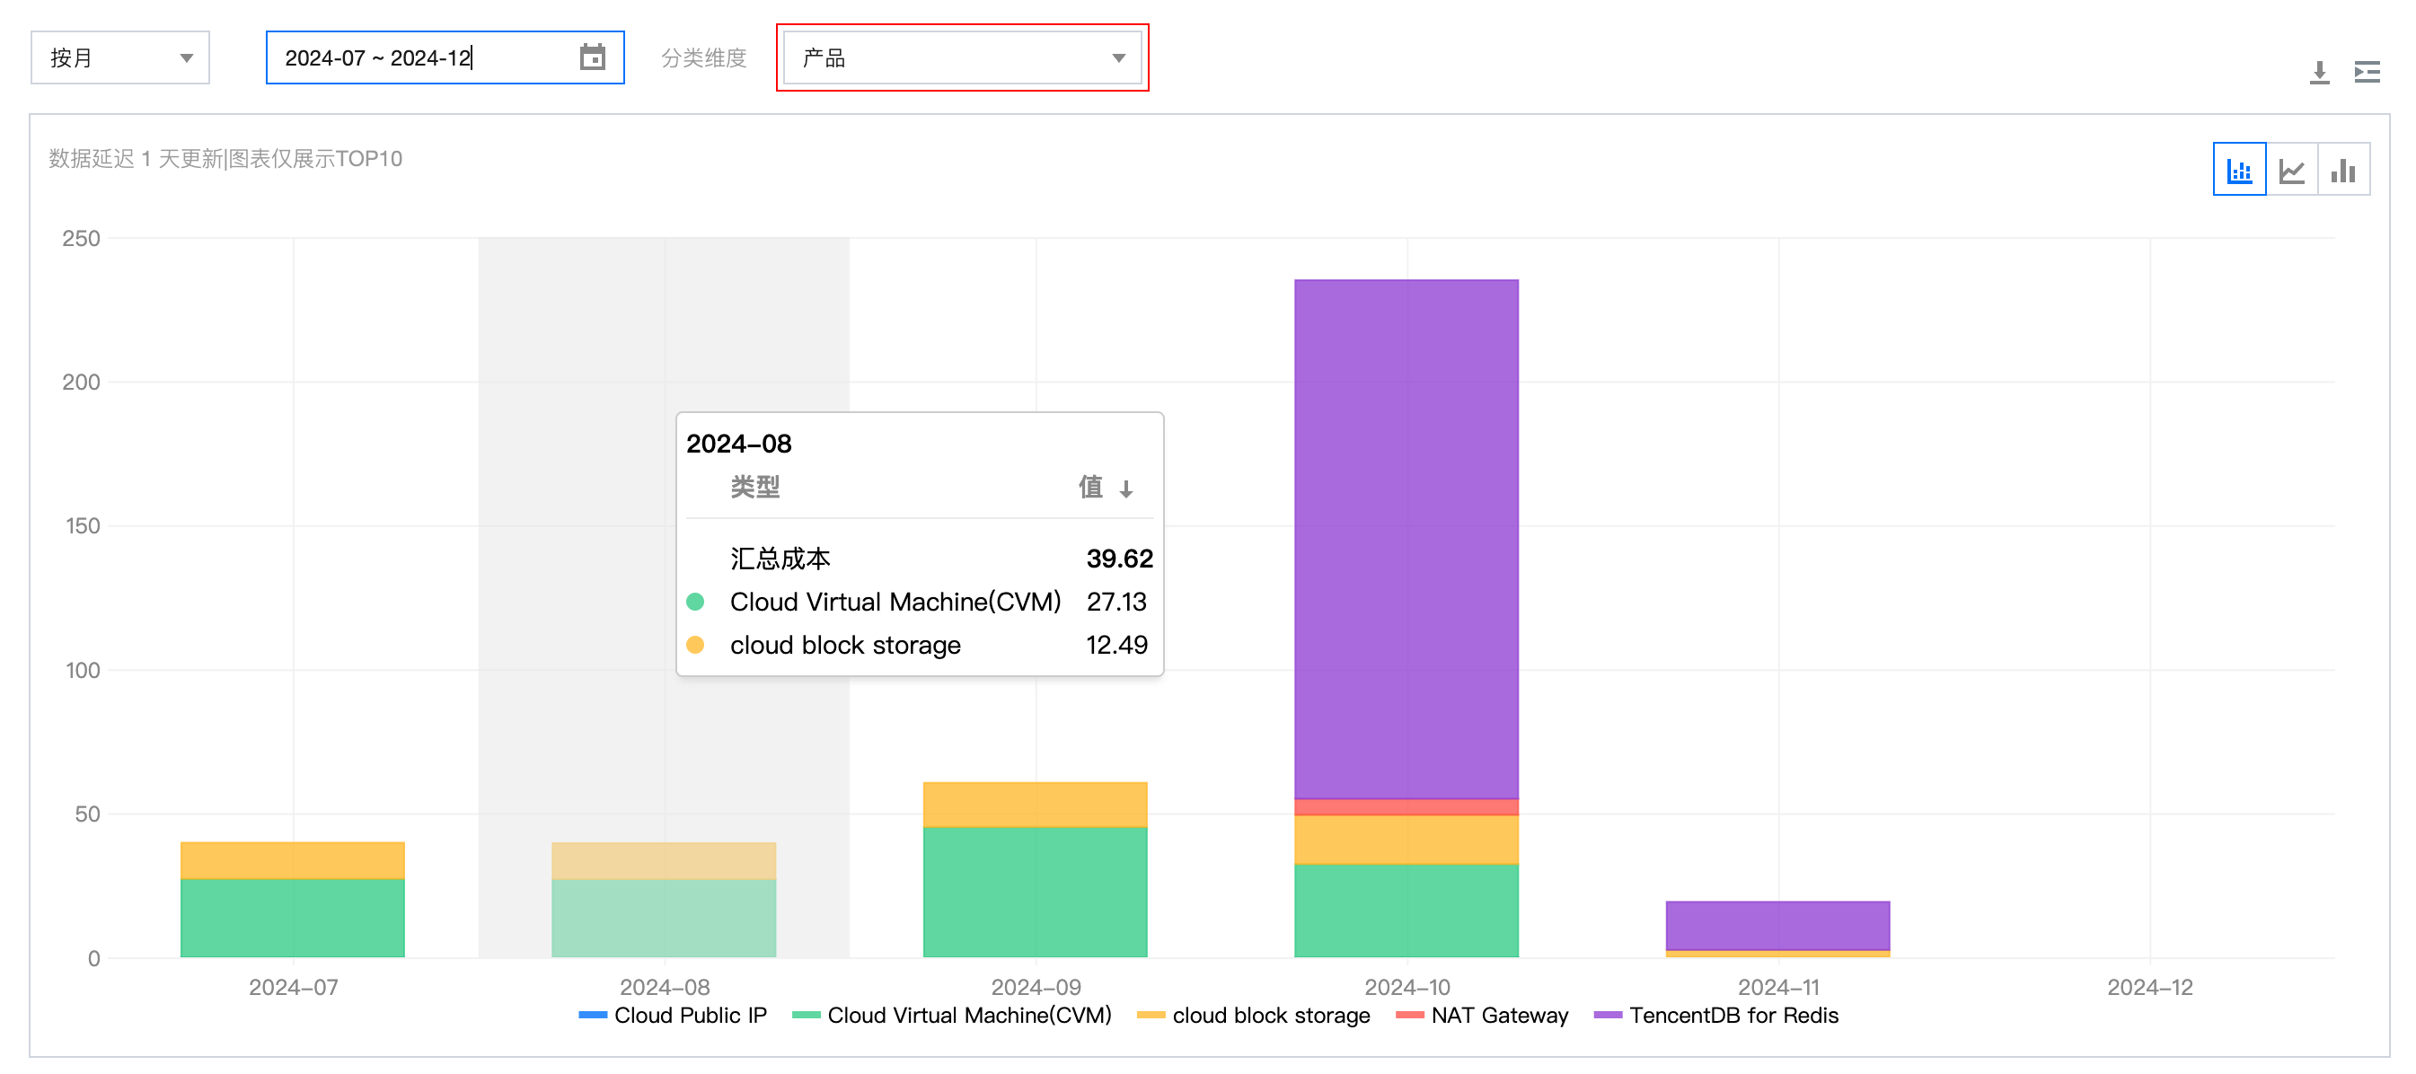Click the collapse list icon beside download
Screen dimensions: 2416x1074
pos(2367,72)
